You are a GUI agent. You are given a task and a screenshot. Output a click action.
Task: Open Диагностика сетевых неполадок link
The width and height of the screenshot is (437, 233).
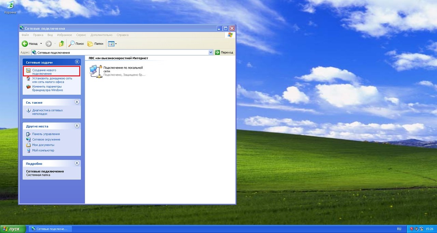click(x=47, y=112)
